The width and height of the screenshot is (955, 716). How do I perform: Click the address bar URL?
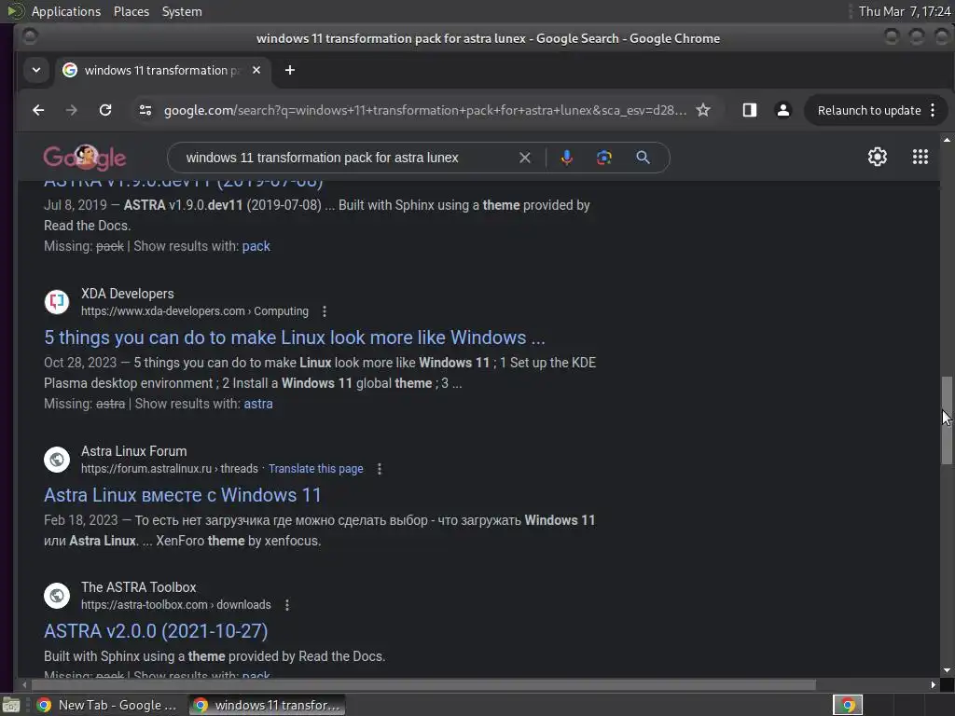point(424,110)
